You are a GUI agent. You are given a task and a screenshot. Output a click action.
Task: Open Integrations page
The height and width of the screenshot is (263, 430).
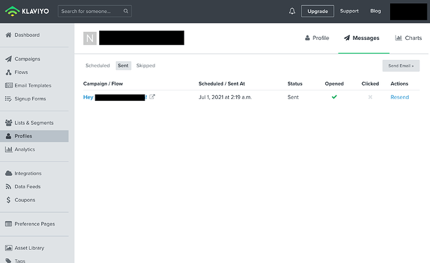tap(28, 173)
